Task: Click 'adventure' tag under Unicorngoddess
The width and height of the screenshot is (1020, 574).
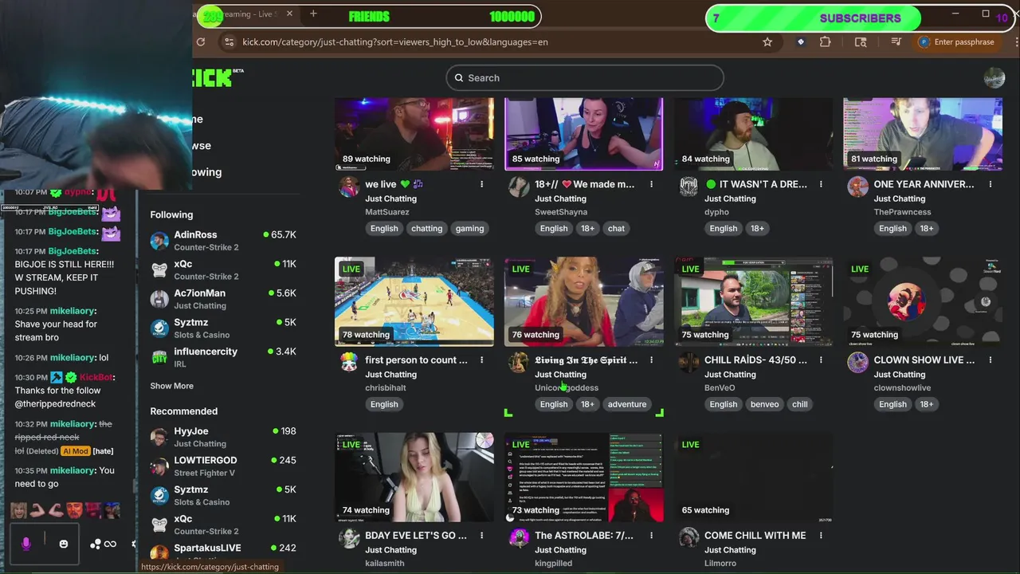Action: (627, 404)
